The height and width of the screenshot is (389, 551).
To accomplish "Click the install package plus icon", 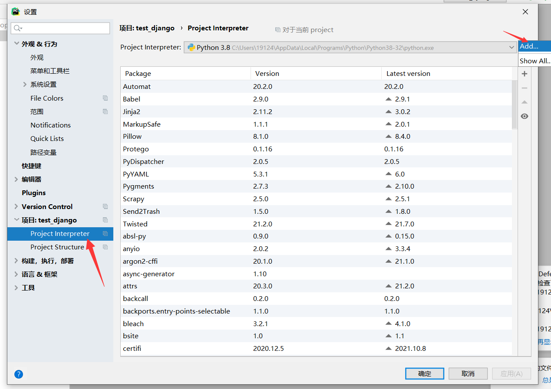I will [525, 74].
